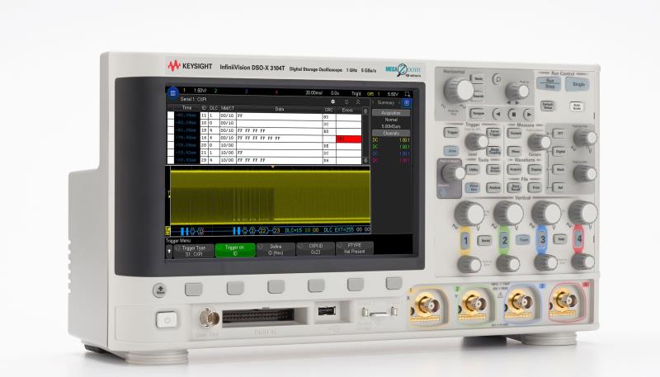Tap the up arrow in Trigger Menu bar
Viewport: 660px width, 377px height.
click(169, 251)
